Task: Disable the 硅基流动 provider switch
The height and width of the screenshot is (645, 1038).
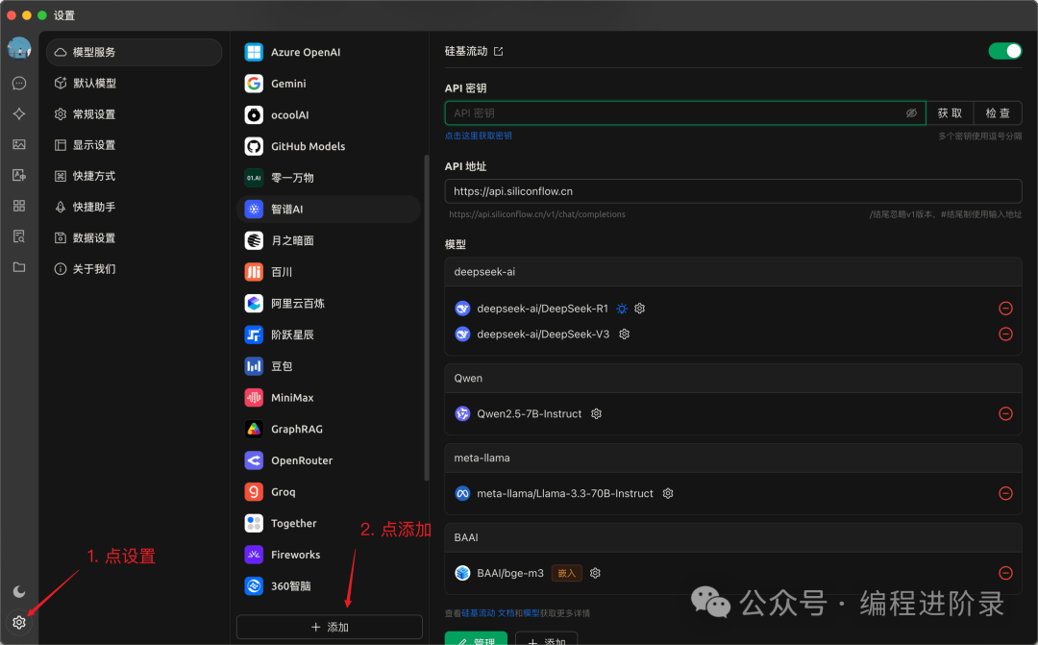Action: click(x=1005, y=51)
